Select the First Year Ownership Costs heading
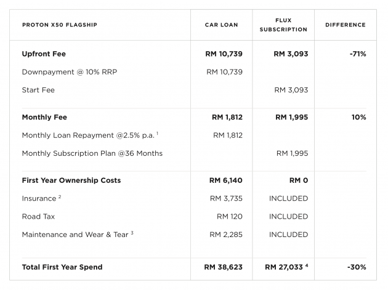This screenshot has height=290, width=388. (x=71, y=180)
